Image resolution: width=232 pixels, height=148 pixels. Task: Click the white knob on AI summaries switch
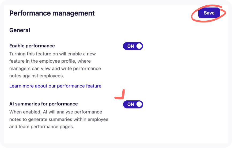139,104
